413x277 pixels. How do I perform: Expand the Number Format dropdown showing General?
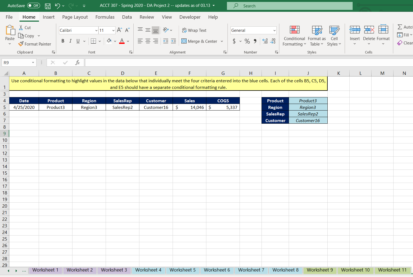[x=274, y=30]
